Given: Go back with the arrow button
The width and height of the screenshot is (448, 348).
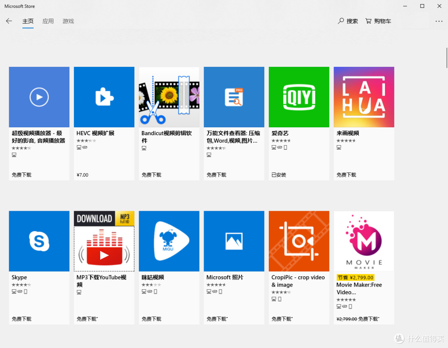Looking at the screenshot, I should [x=9, y=21].
